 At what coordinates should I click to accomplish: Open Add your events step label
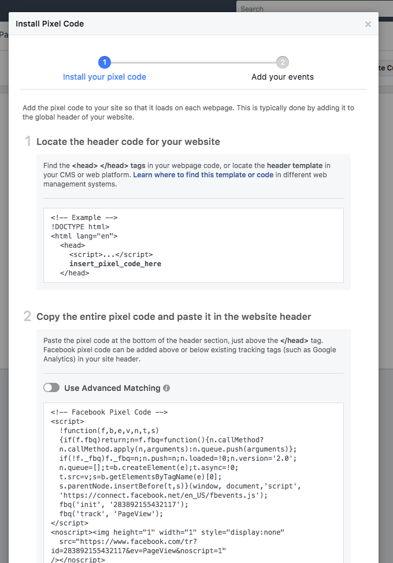coord(283,77)
